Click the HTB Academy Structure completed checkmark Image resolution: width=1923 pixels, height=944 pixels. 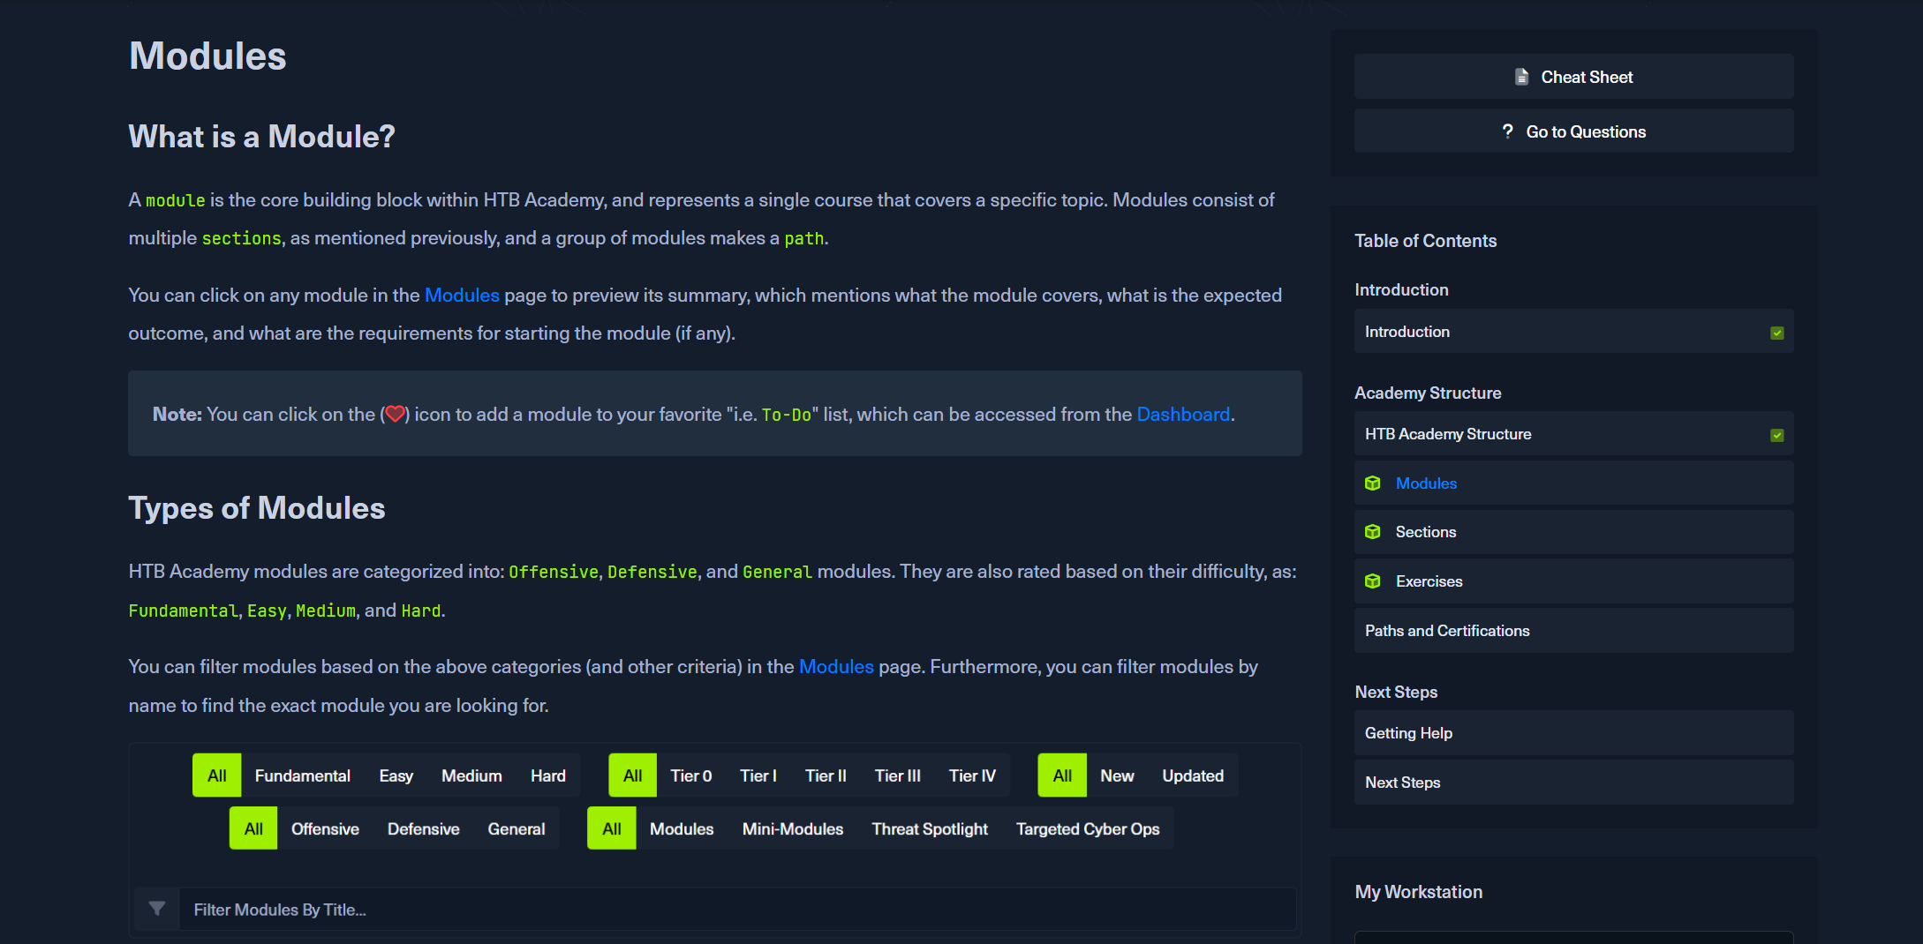pos(1776,435)
